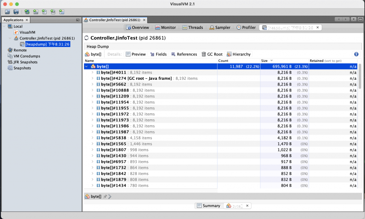Expand byte[]#11209 instance
365x219 pixels.
coord(92,96)
